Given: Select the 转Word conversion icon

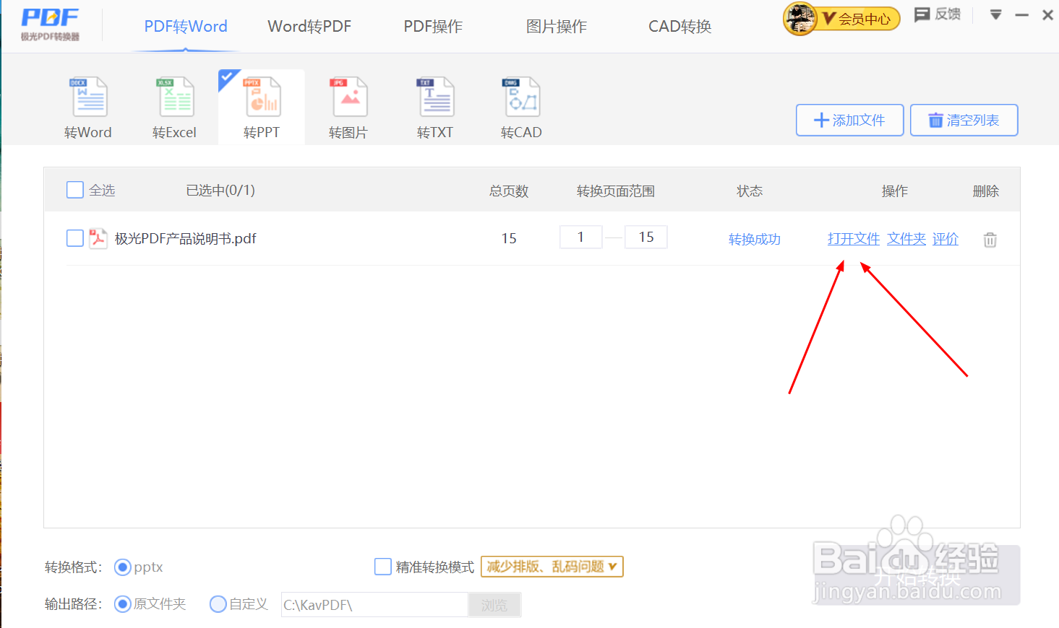Looking at the screenshot, I should click(88, 108).
